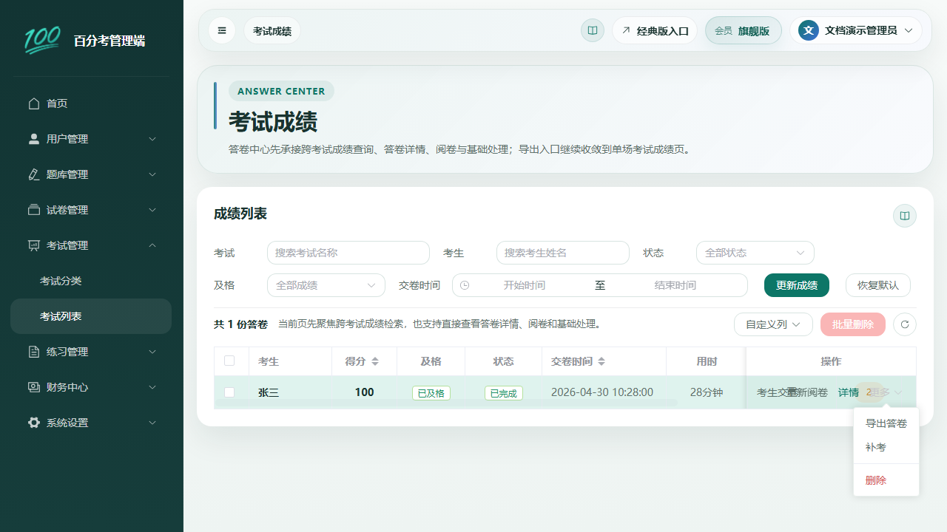Open the 全部成绩 pass filter dropdown

pyautogui.click(x=326, y=285)
